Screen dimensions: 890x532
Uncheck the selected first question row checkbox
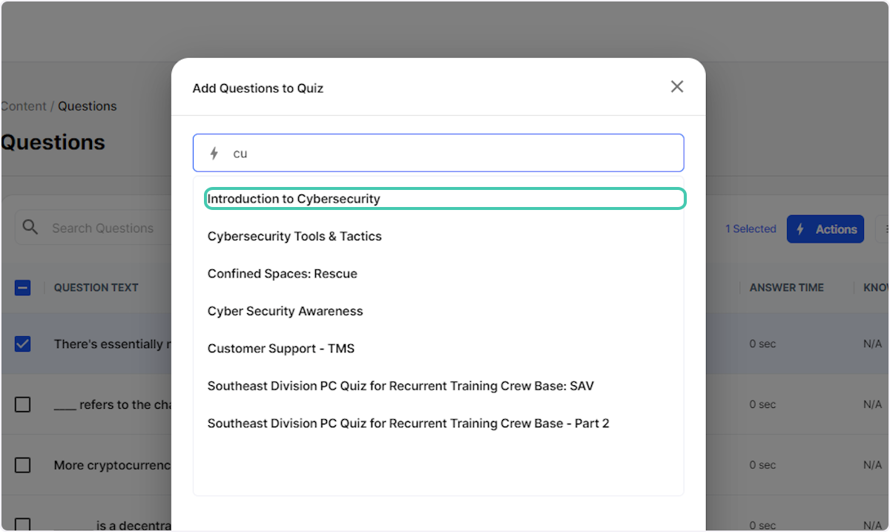pyautogui.click(x=23, y=344)
